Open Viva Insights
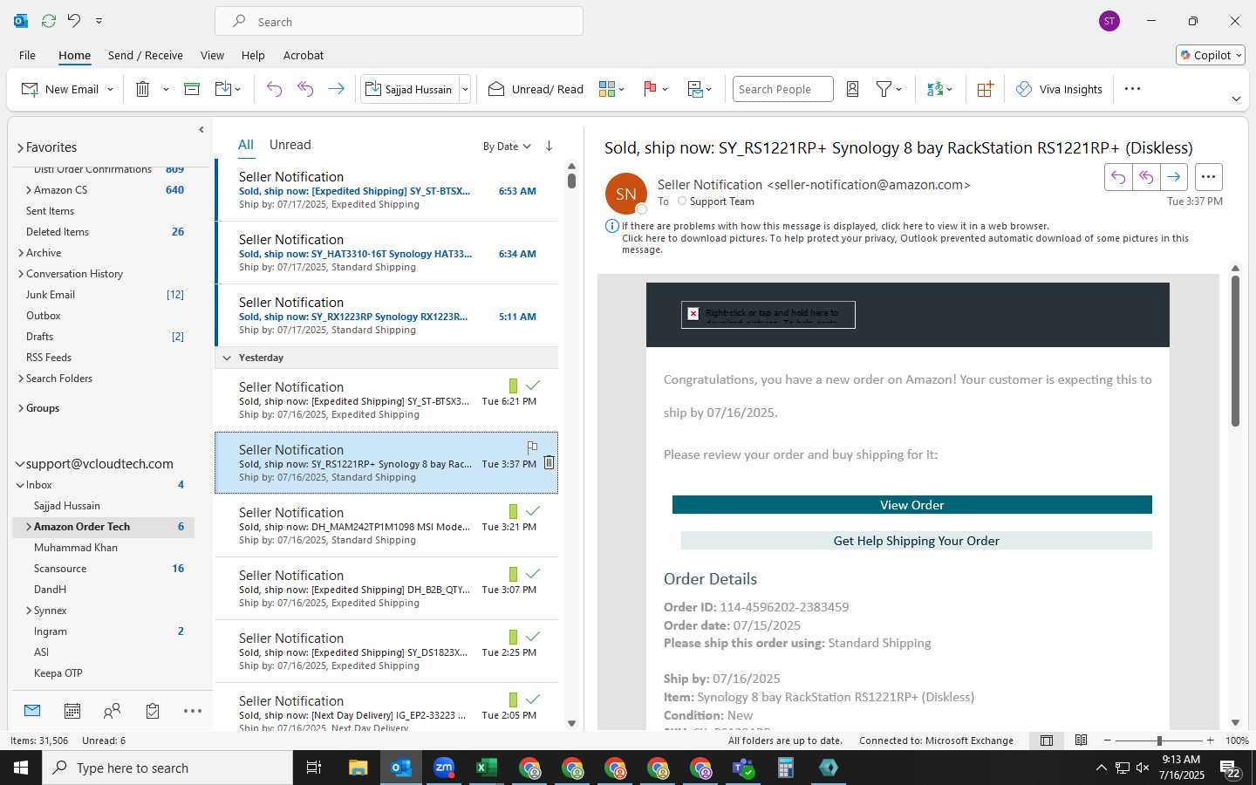 pyautogui.click(x=1059, y=89)
